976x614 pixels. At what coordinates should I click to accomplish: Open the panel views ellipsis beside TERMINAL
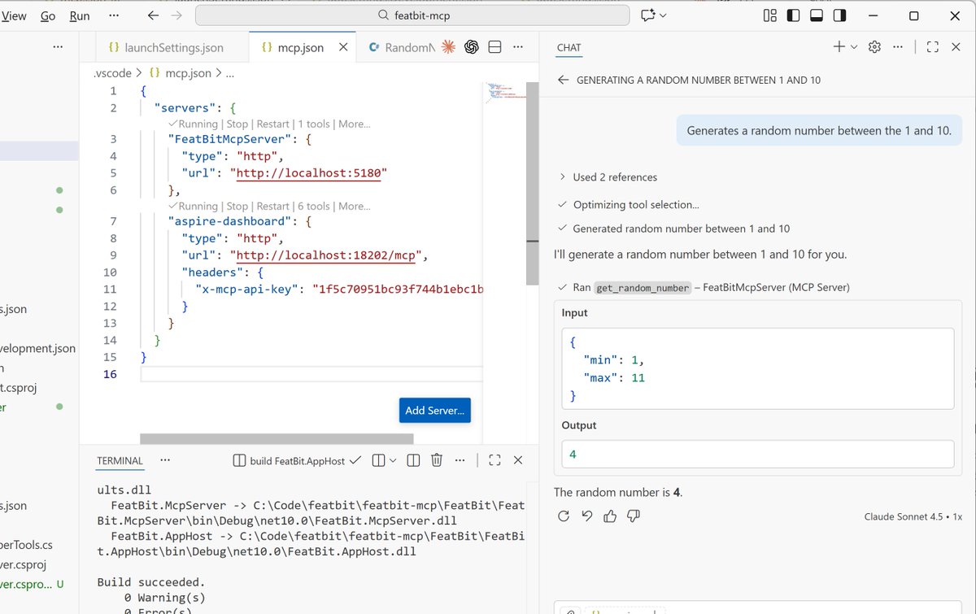pyautogui.click(x=165, y=460)
